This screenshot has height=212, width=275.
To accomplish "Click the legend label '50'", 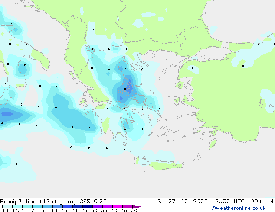I will 134,210.
